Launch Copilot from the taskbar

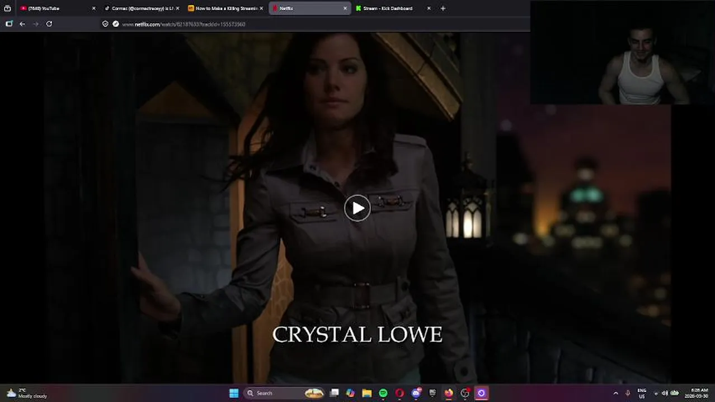[x=350, y=393]
